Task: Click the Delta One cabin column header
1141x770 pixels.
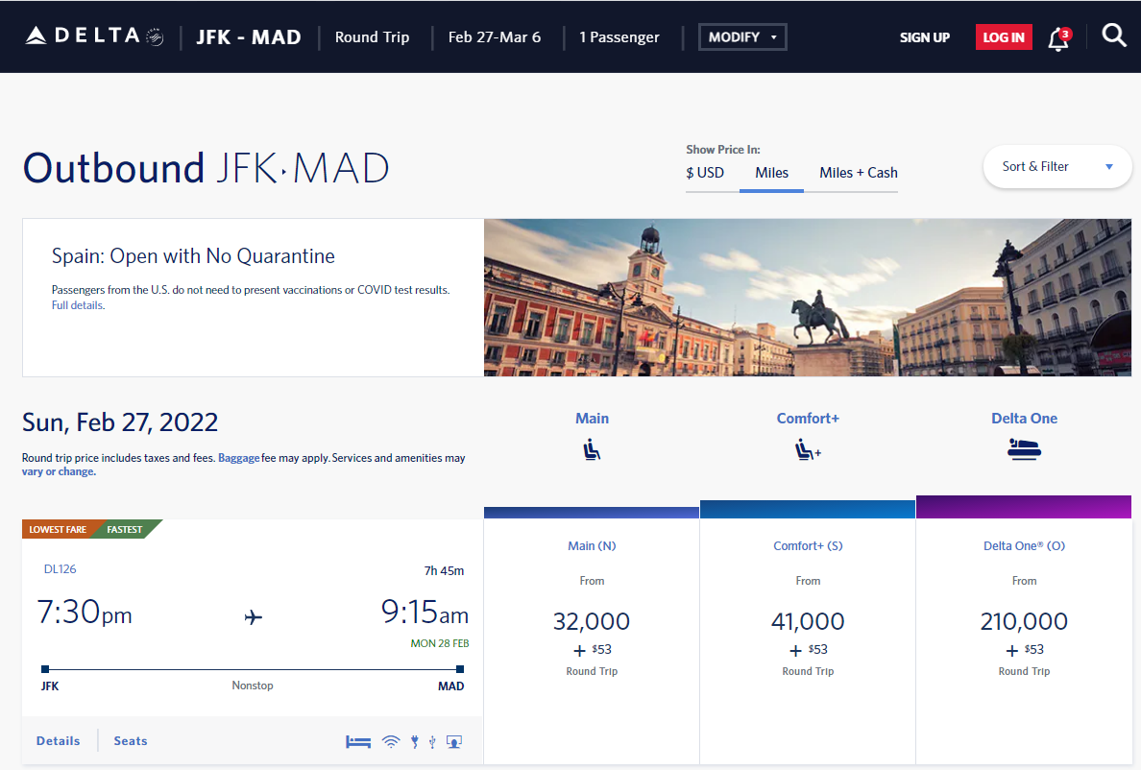Action: tap(1024, 418)
